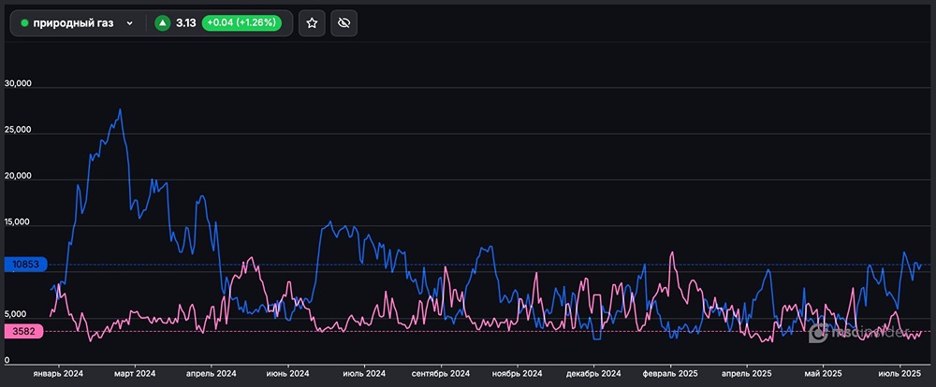
Task: Expand the chevron next to природный газ
Action: (129, 23)
